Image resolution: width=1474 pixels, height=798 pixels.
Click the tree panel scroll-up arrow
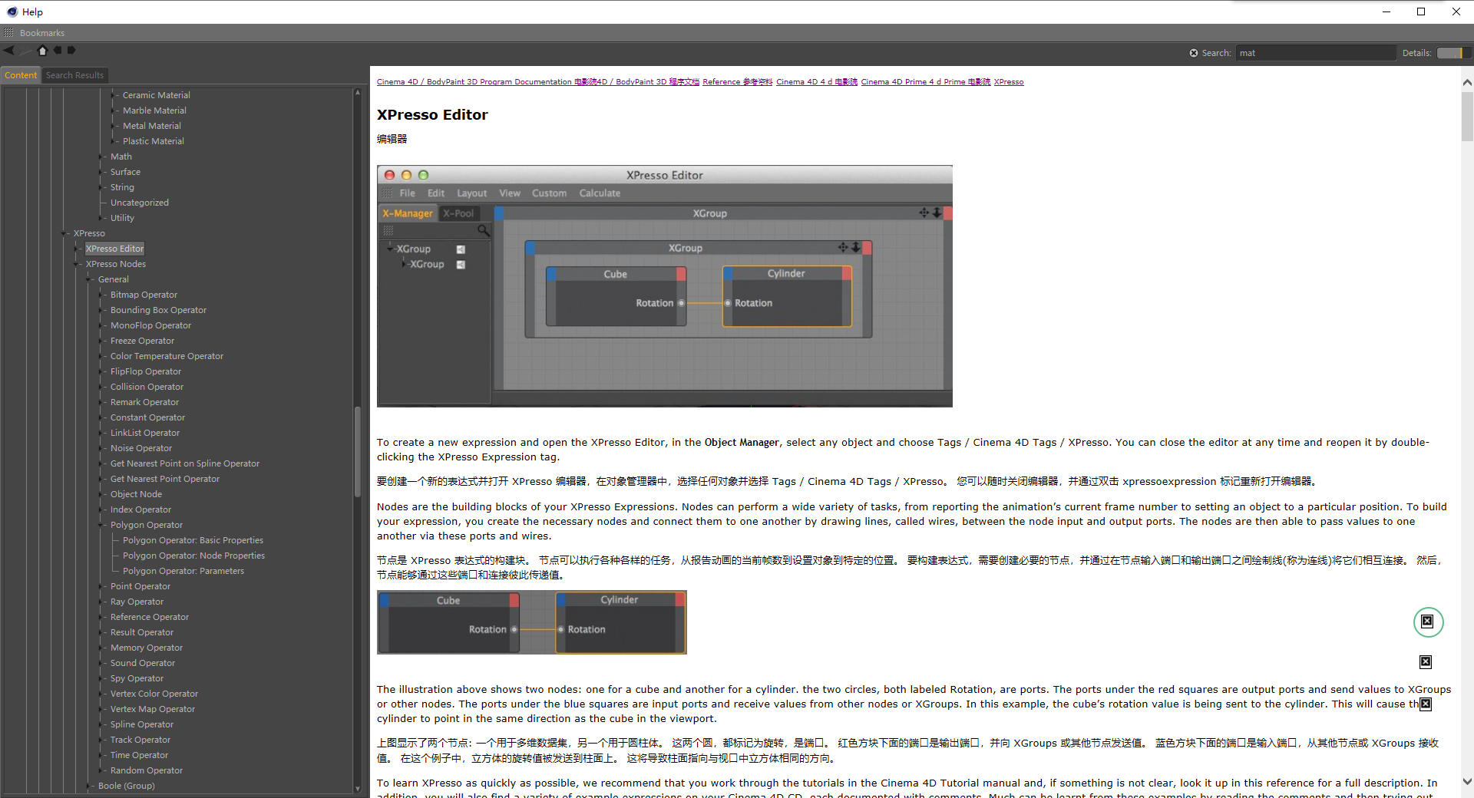click(x=357, y=93)
